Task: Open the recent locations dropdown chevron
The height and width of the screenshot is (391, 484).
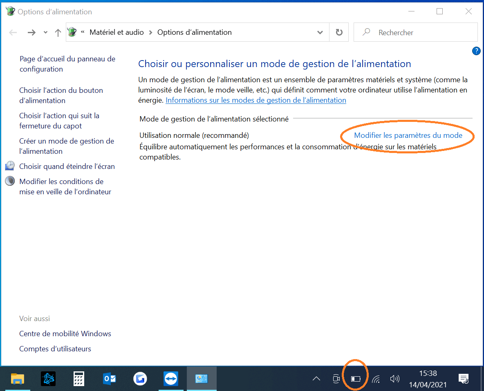Action: (x=46, y=32)
